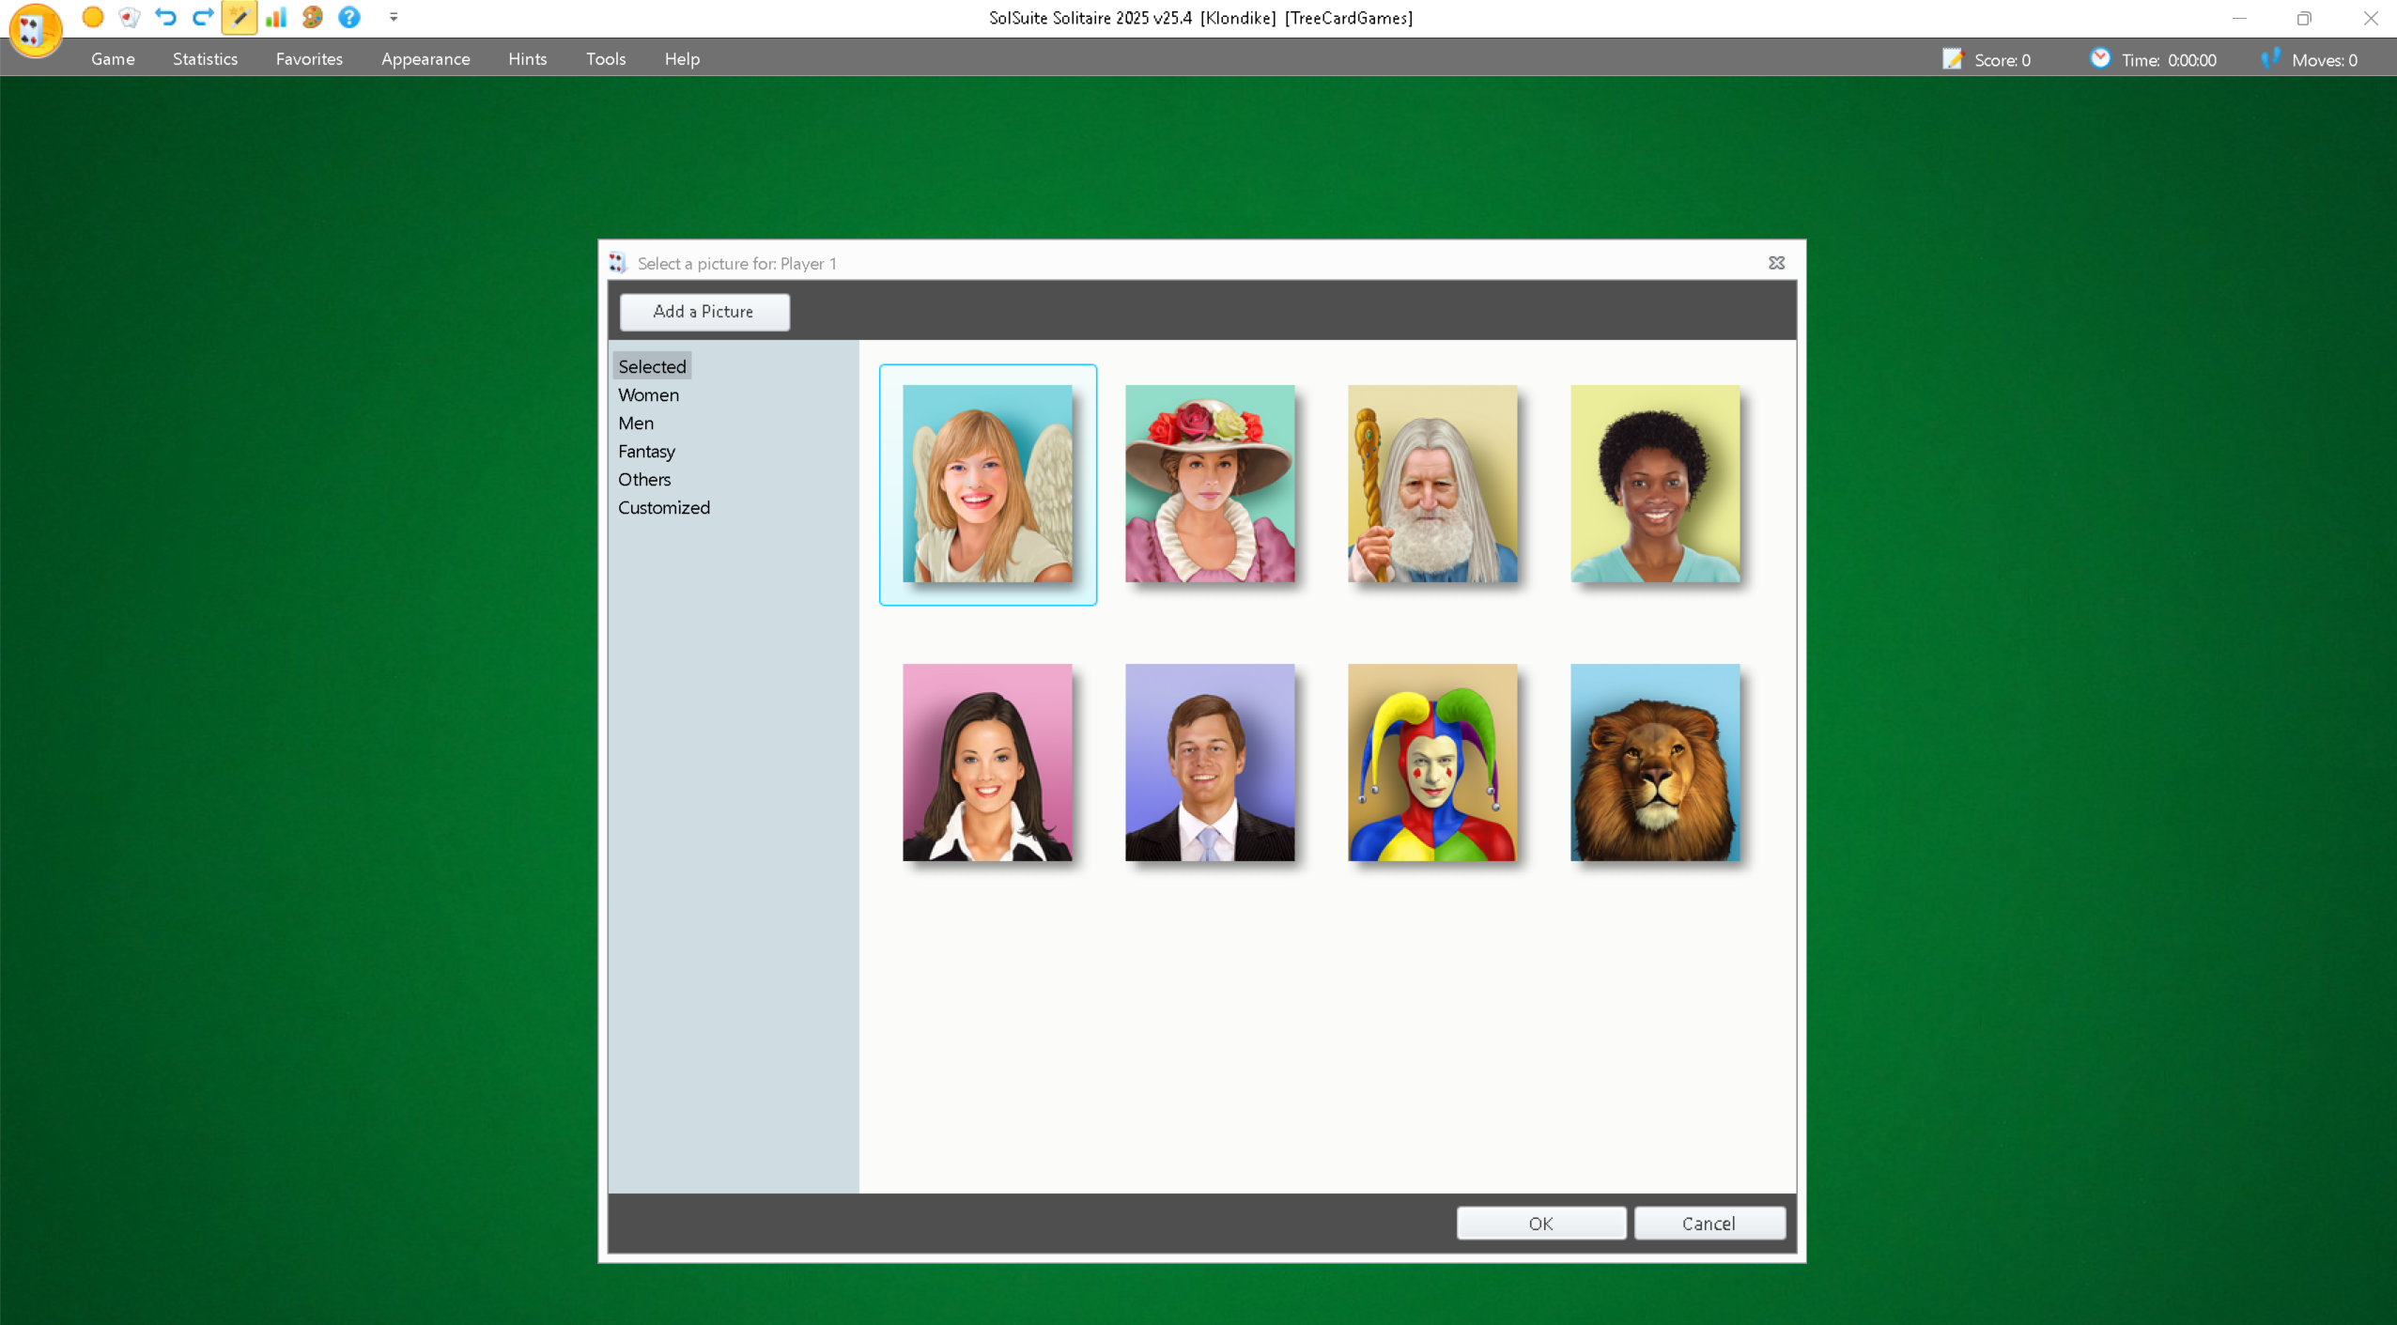Click the Score: 0 status text
Screen dimensions: 2397x1325
(x=2002, y=60)
